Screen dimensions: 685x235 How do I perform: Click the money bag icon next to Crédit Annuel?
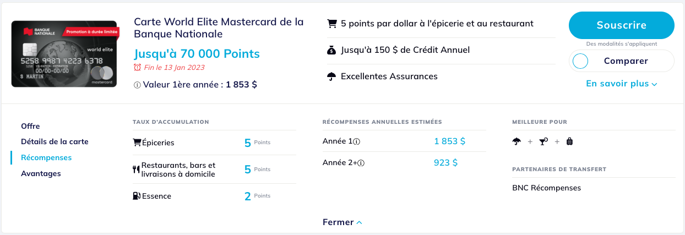(x=331, y=50)
